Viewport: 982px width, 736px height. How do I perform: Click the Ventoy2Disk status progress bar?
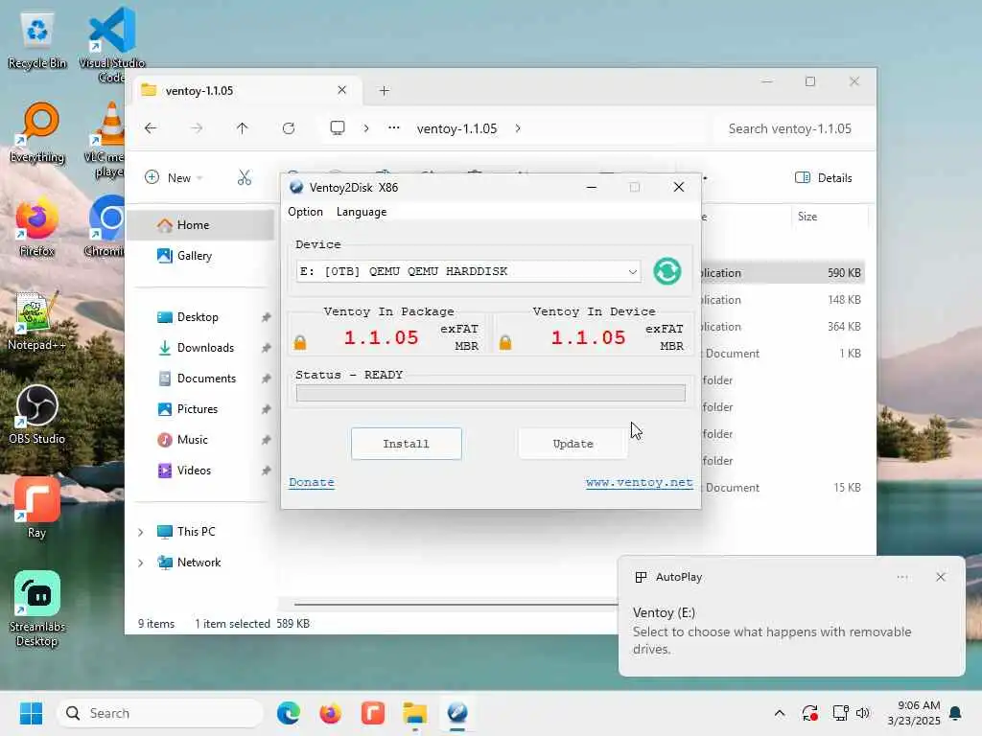pyautogui.click(x=491, y=393)
